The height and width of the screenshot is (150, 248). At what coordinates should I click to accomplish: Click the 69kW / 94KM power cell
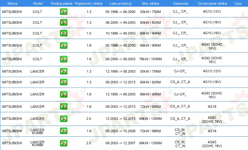point(150,33)
